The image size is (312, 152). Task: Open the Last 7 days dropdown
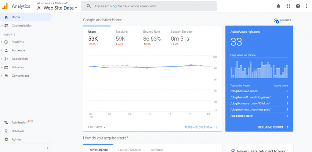[x=97, y=127]
